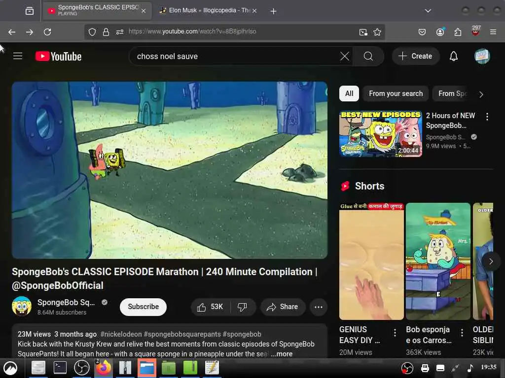Open the BEST NEW EPISODES video thumbnail

(x=380, y=134)
